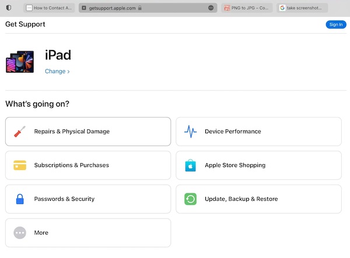
Task: Click the chevron next to Change
Action: coord(68,72)
